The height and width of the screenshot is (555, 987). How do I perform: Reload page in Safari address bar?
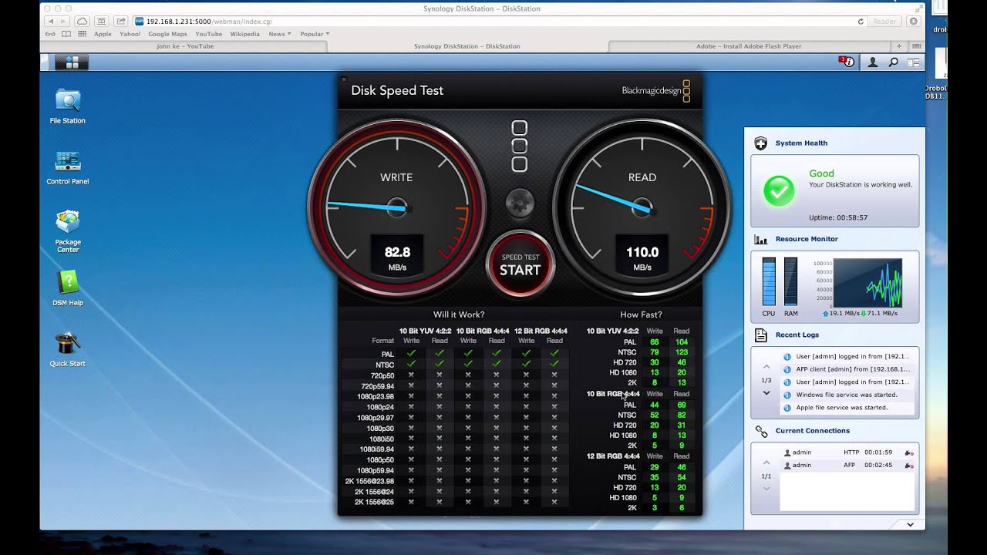coord(861,22)
